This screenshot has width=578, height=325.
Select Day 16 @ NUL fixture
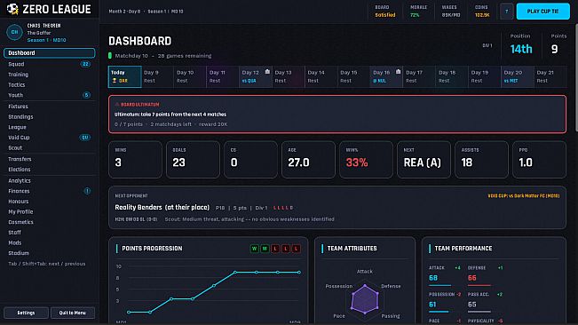coord(386,76)
